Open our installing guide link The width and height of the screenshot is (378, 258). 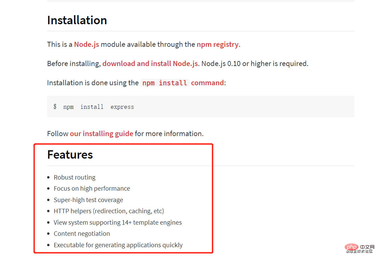(x=102, y=134)
